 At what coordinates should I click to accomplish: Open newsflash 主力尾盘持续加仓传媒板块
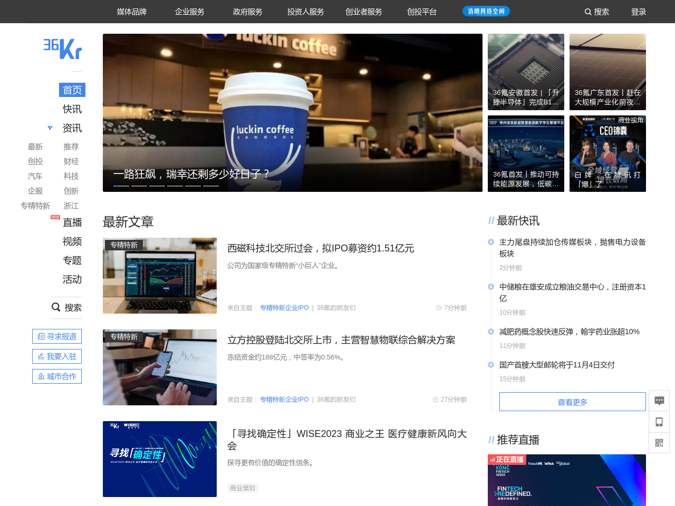[x=573, y=248]
